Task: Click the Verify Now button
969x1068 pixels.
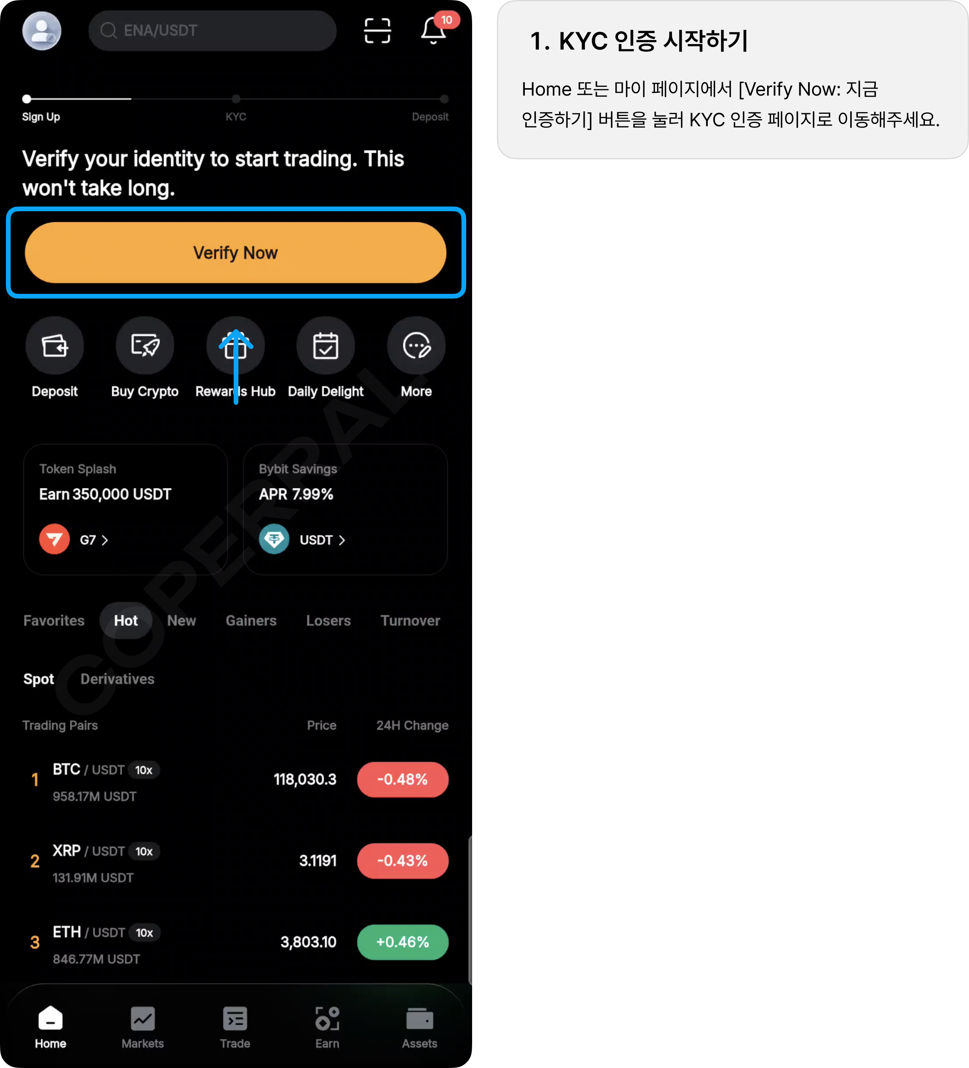Action: [236, 253]
